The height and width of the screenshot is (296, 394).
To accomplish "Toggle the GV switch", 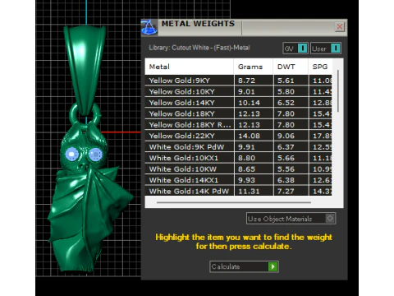I will 295,49.
